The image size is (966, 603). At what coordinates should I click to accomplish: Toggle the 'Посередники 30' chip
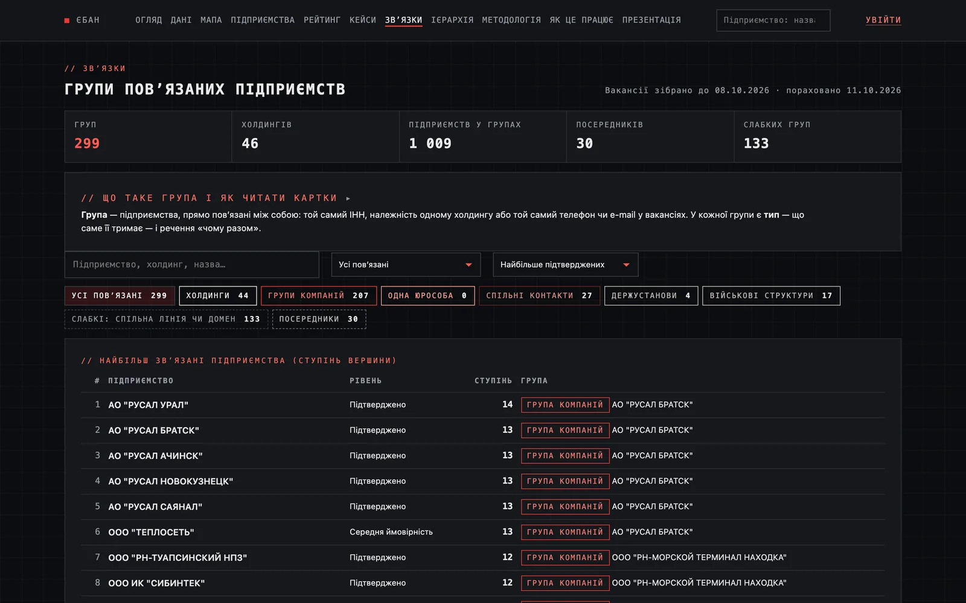pos(319,319)
